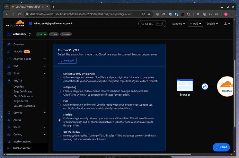
Task: Click the browser reload icon
Action: [x=19, y=14]
